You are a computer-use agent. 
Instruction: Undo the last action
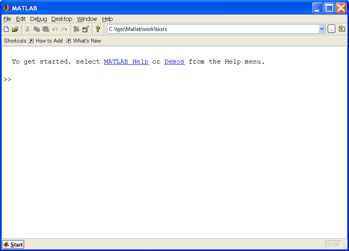click(x=55, y=29)
